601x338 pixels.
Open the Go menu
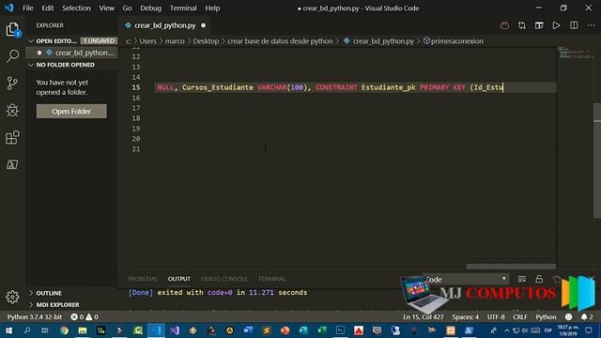pyautogui.click(x=127, y=8)
